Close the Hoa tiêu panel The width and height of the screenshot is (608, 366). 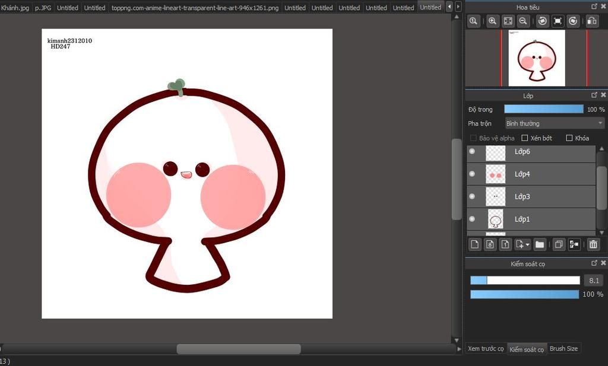(x=603, y=6)
